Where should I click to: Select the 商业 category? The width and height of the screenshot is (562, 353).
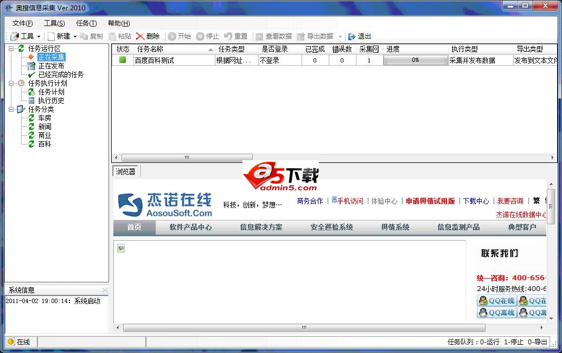click(x=45, y=136)
